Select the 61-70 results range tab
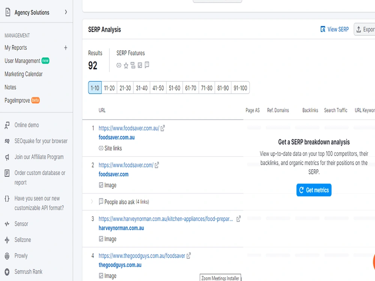The width and height of the screenshot is (375, 281). 190,88
